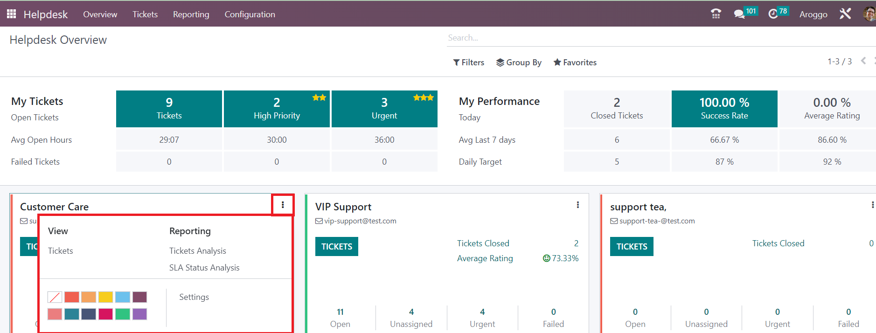Image resolution: width=876 pixels, height=333 pixels.
Task: Expand the Group By dropdown
Action: tap(519, 62)
